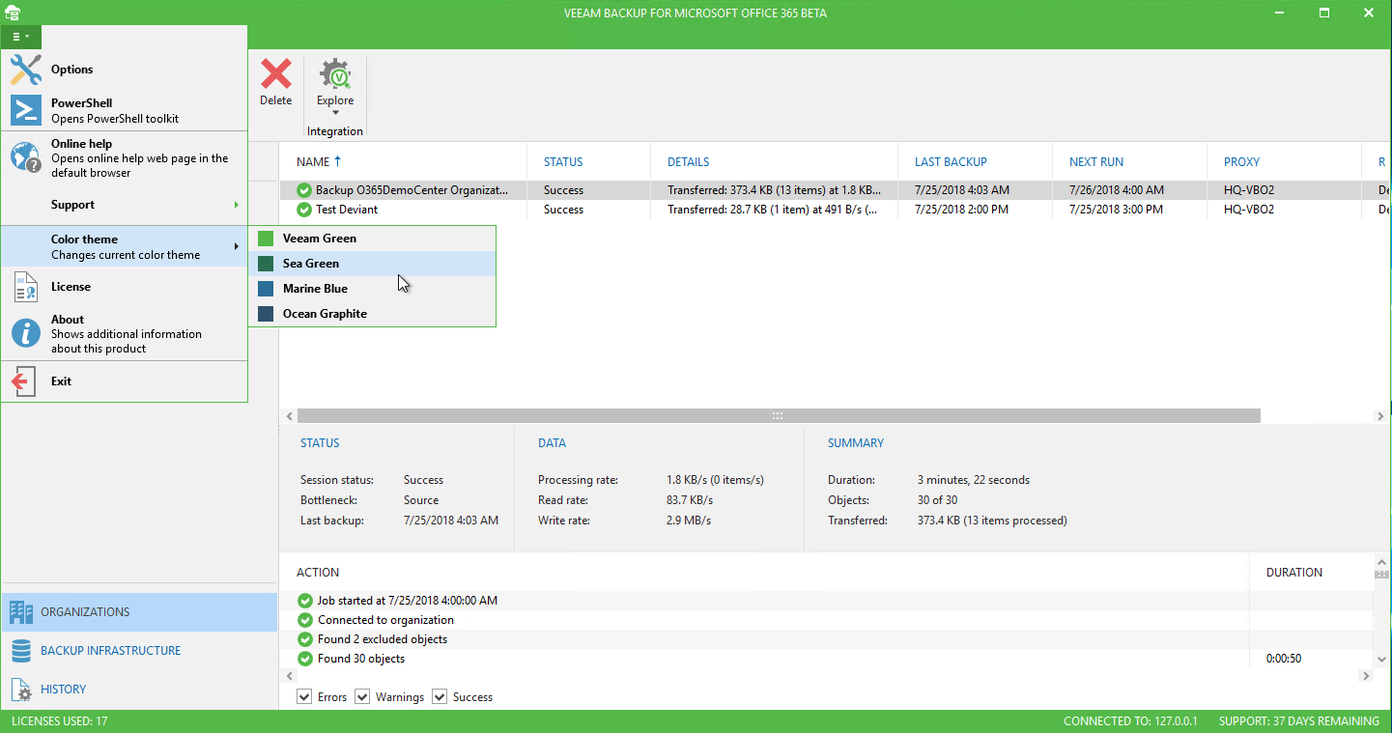The image size is (1392, 733).
Task: Select Marine Blue theme option
Action: point(315,289)
